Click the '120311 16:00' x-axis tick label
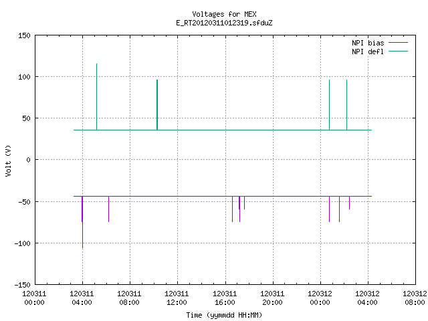 pyautogui.click(x=225, y=298)
